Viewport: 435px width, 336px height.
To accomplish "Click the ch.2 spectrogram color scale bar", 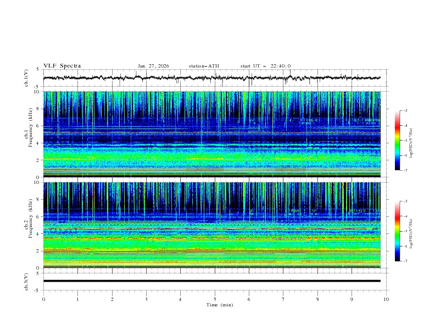I will 397,231.
